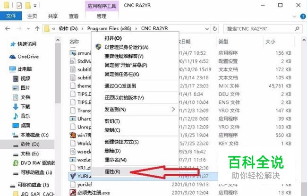The height and width of the screenshot is (196, 307).
Task: Select the 必须先注册.exe file
Action: click(94, 193)
